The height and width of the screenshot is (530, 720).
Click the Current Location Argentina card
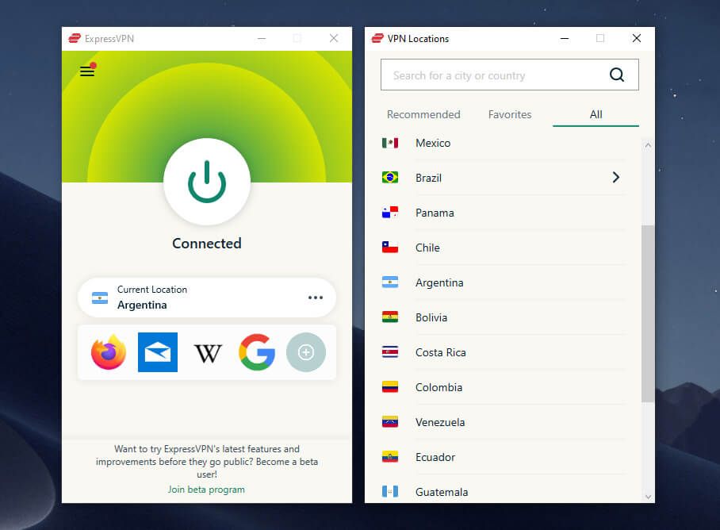point(207,298)
